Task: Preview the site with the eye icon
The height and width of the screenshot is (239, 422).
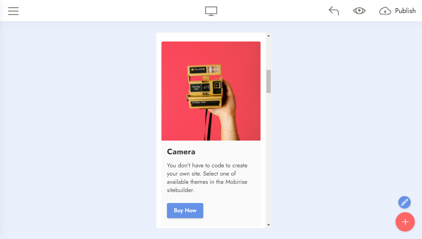Action: coord(359,11)
